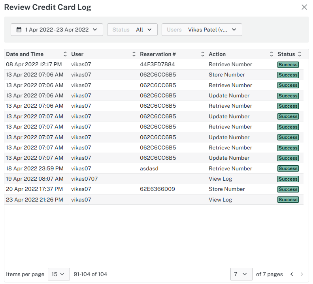Image resolution: width=313 pixels, height=284 pixels.
Task: Click user vikas0707
Action: click(x=85, y=179)
